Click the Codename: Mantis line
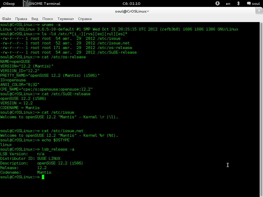 coord(26,172)
